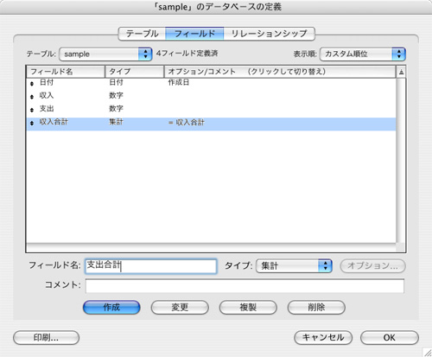Open the タイプ 集計 dropdown

click(294, 265)
